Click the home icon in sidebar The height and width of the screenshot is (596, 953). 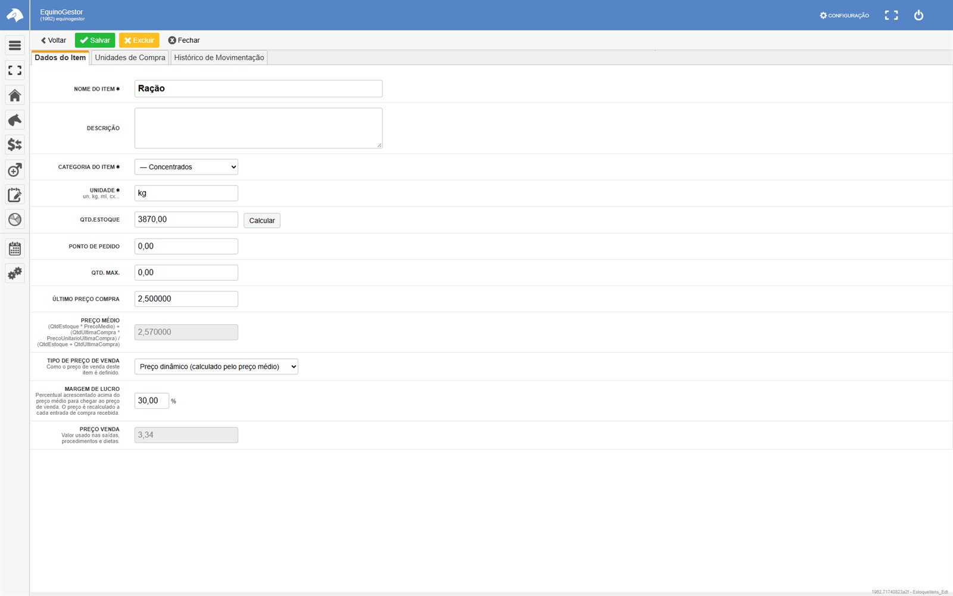point(15,95)
